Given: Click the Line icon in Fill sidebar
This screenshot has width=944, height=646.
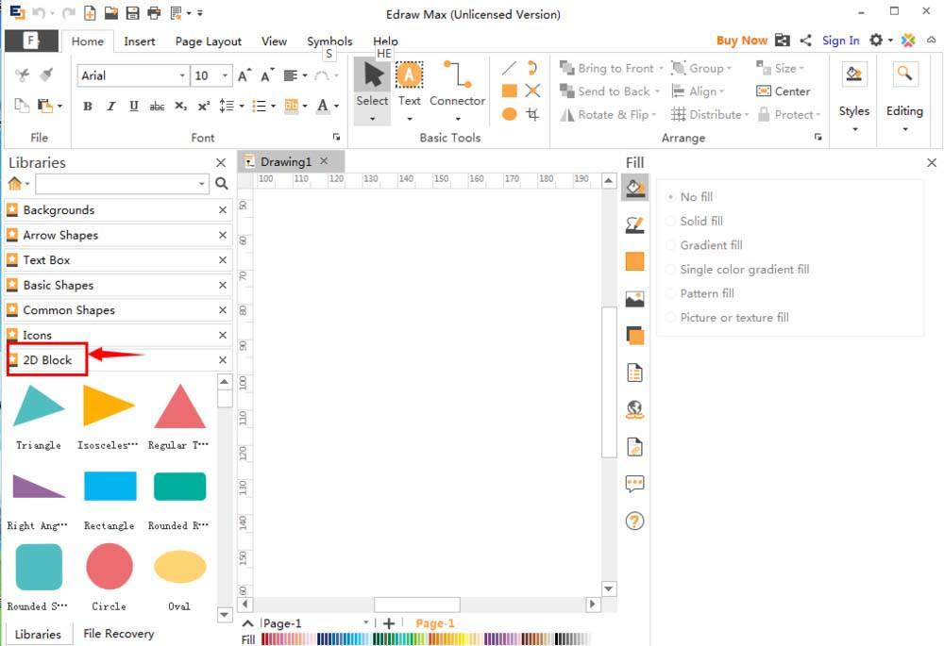Looking at the screenshot, I should point(634,224).
